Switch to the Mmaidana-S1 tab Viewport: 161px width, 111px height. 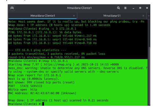click(x=112, y=16)
